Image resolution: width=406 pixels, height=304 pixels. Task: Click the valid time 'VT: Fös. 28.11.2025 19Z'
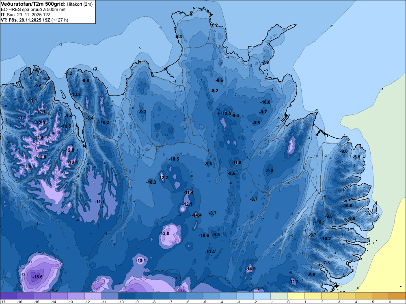point(26,20)
